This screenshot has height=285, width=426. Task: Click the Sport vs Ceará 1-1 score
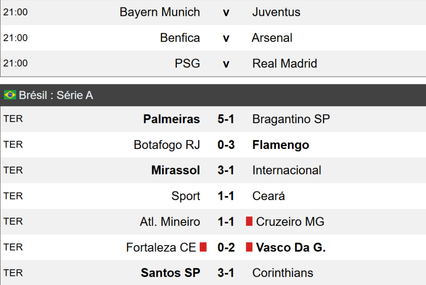pyautogui.click(x=226, y=196)
